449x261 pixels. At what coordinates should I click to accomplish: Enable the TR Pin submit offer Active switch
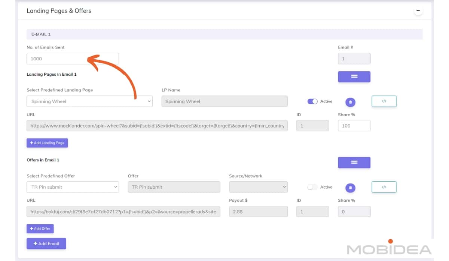pyautogui.click(x=312, y=187)
